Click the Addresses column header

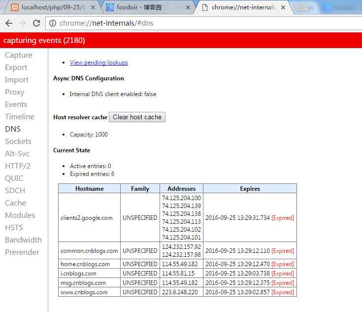pyautogui.click(x=181, y=189)
